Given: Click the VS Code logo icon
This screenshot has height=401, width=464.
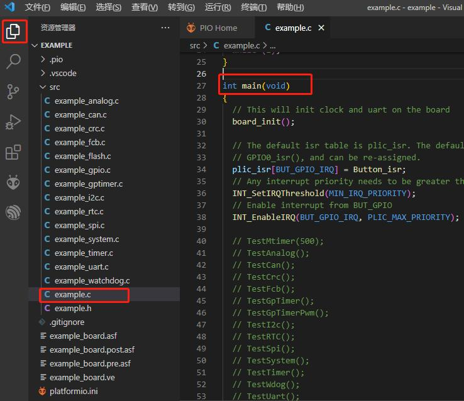Looking at the screenshot, I should click(10, 7).
